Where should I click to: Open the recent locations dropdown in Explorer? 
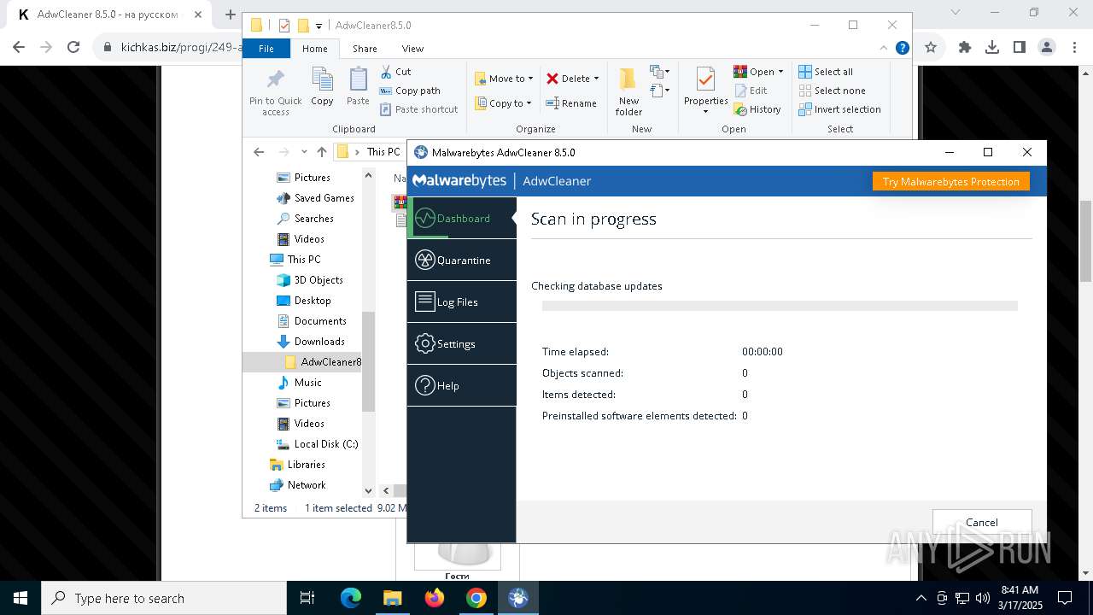tap(303, 151)
